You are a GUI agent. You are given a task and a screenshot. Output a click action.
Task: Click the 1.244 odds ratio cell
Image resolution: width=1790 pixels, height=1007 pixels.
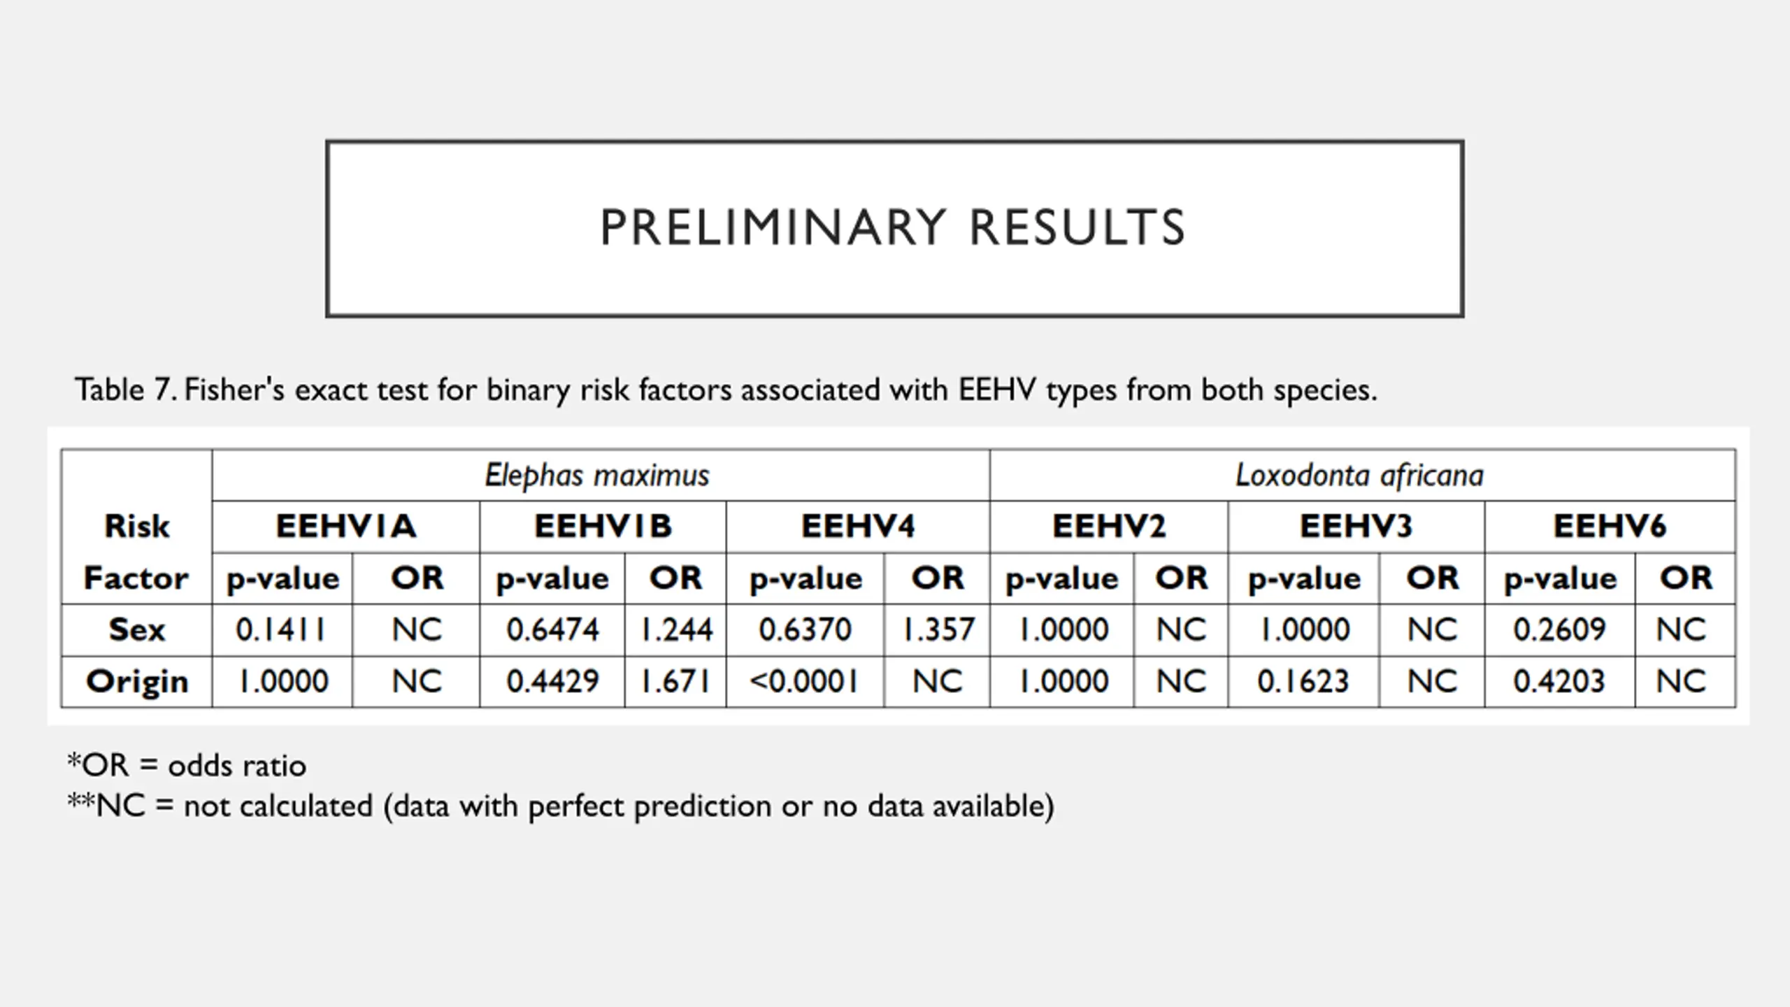point(676,630)
